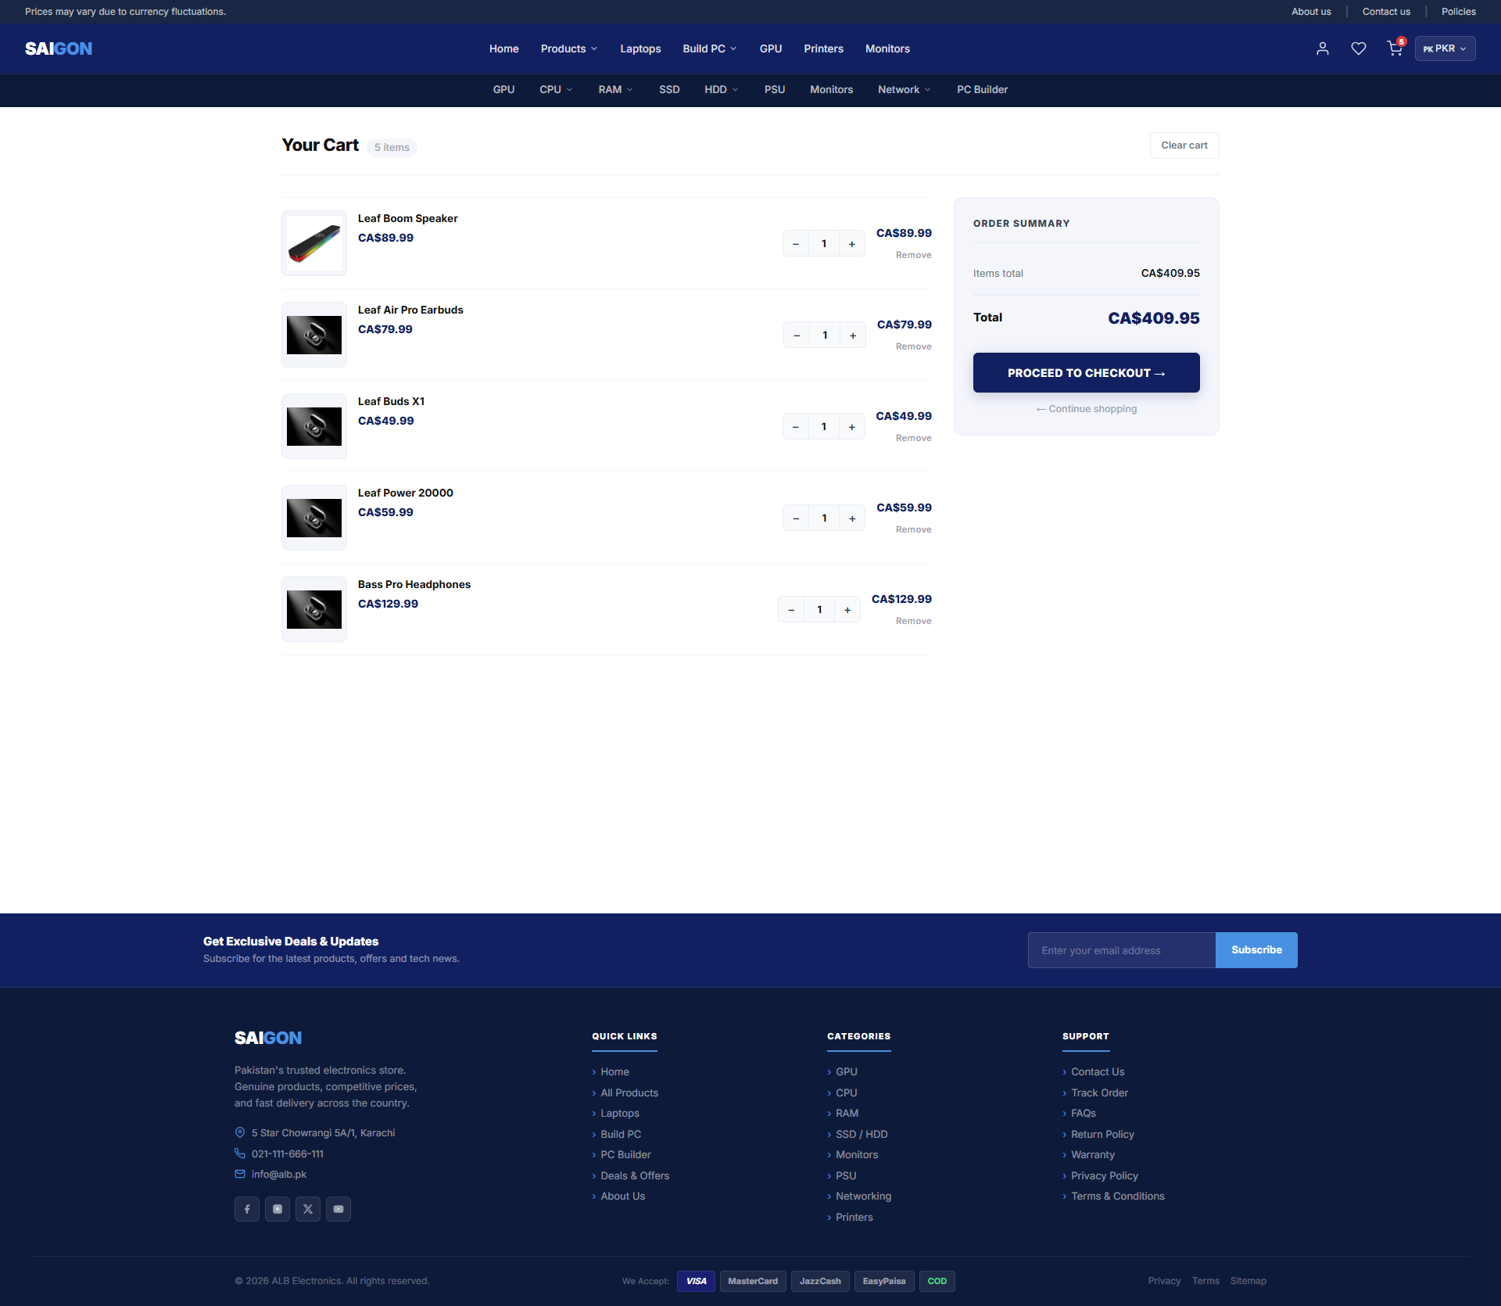Decrease Leaf Power 20000 quantity
1501x1306 pixels.
pyautogui.click(x=796, y=518)
